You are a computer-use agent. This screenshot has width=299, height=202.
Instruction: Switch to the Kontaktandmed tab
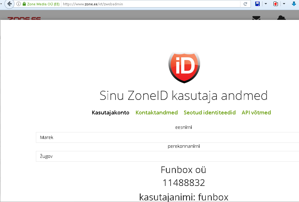click(x=156, y=113)
